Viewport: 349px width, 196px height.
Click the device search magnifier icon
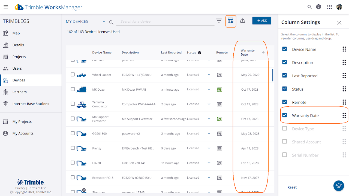pos(111,22)
